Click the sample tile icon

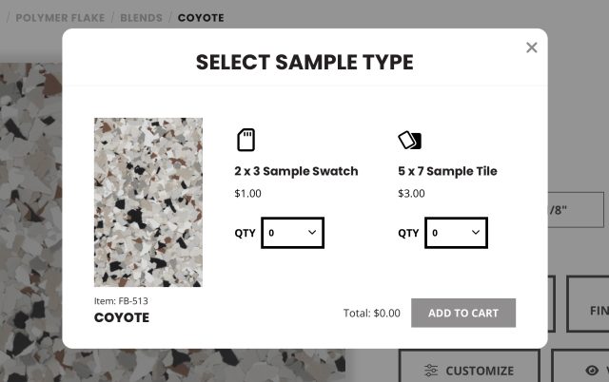(x=409, y=141)
